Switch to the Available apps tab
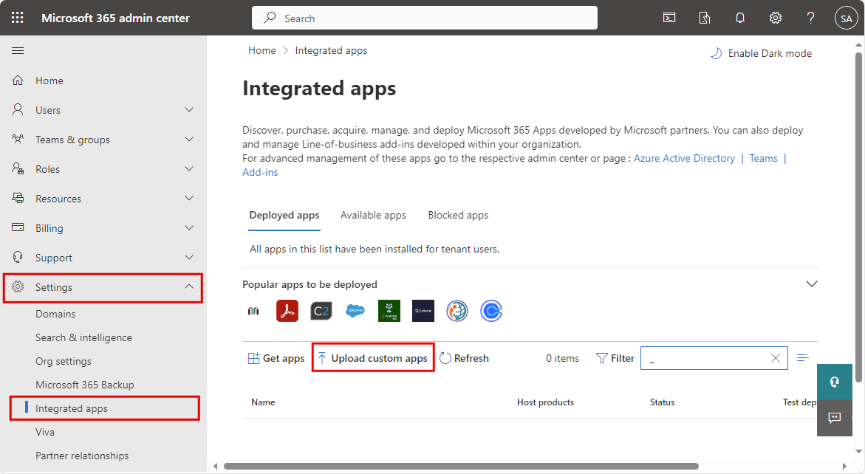 [373, 216]
